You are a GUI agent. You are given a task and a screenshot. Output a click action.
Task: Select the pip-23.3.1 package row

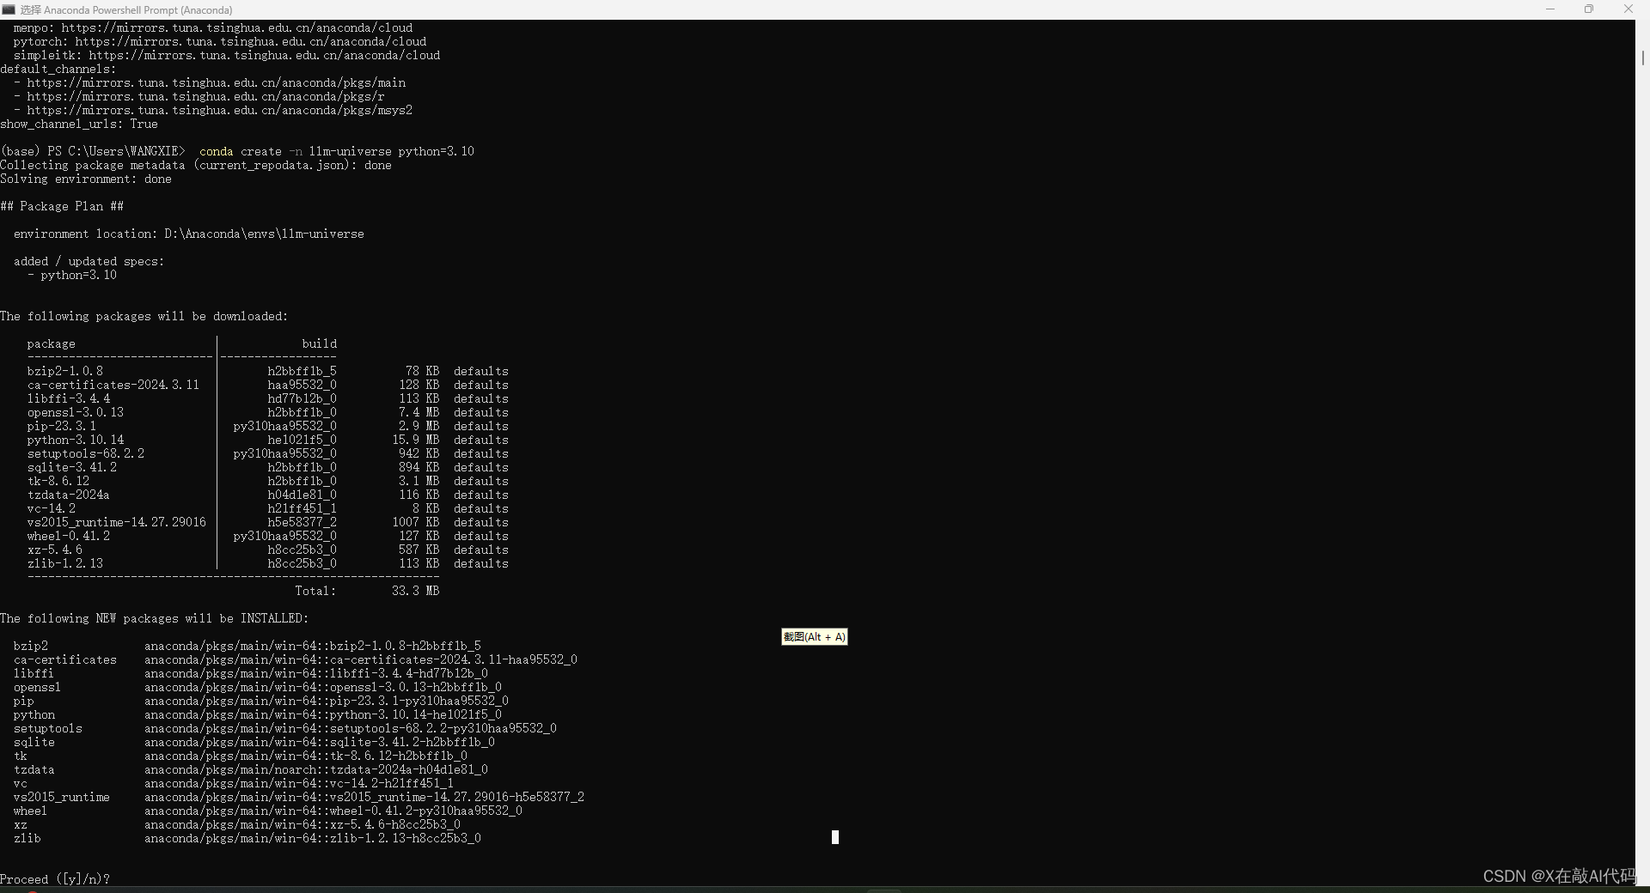click(268, 426)
